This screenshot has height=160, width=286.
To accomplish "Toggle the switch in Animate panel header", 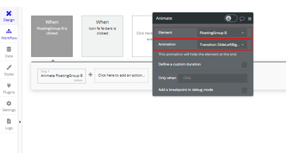I will tap(231, 18).
